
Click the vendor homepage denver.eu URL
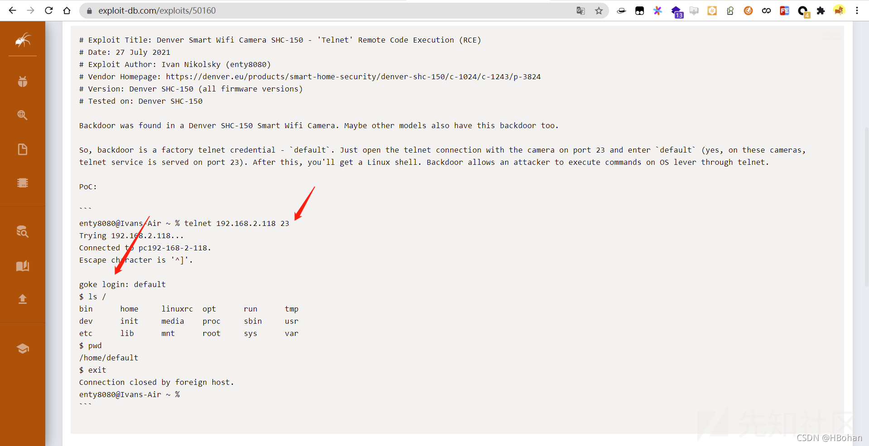(x=353, y=77)
